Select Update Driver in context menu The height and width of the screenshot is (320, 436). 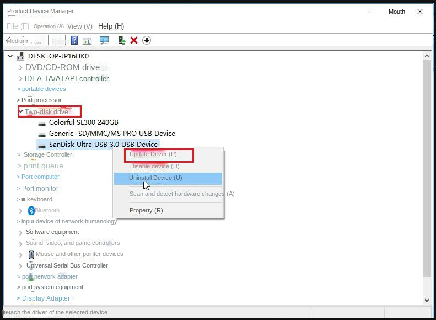tap(153, 154)
